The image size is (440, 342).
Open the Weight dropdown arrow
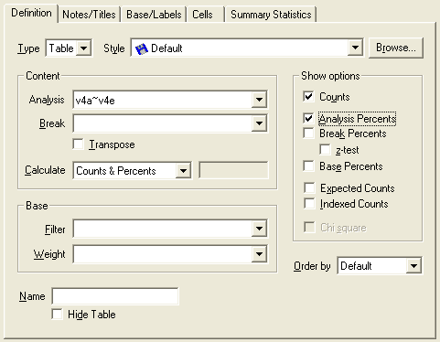pos(259,254)
